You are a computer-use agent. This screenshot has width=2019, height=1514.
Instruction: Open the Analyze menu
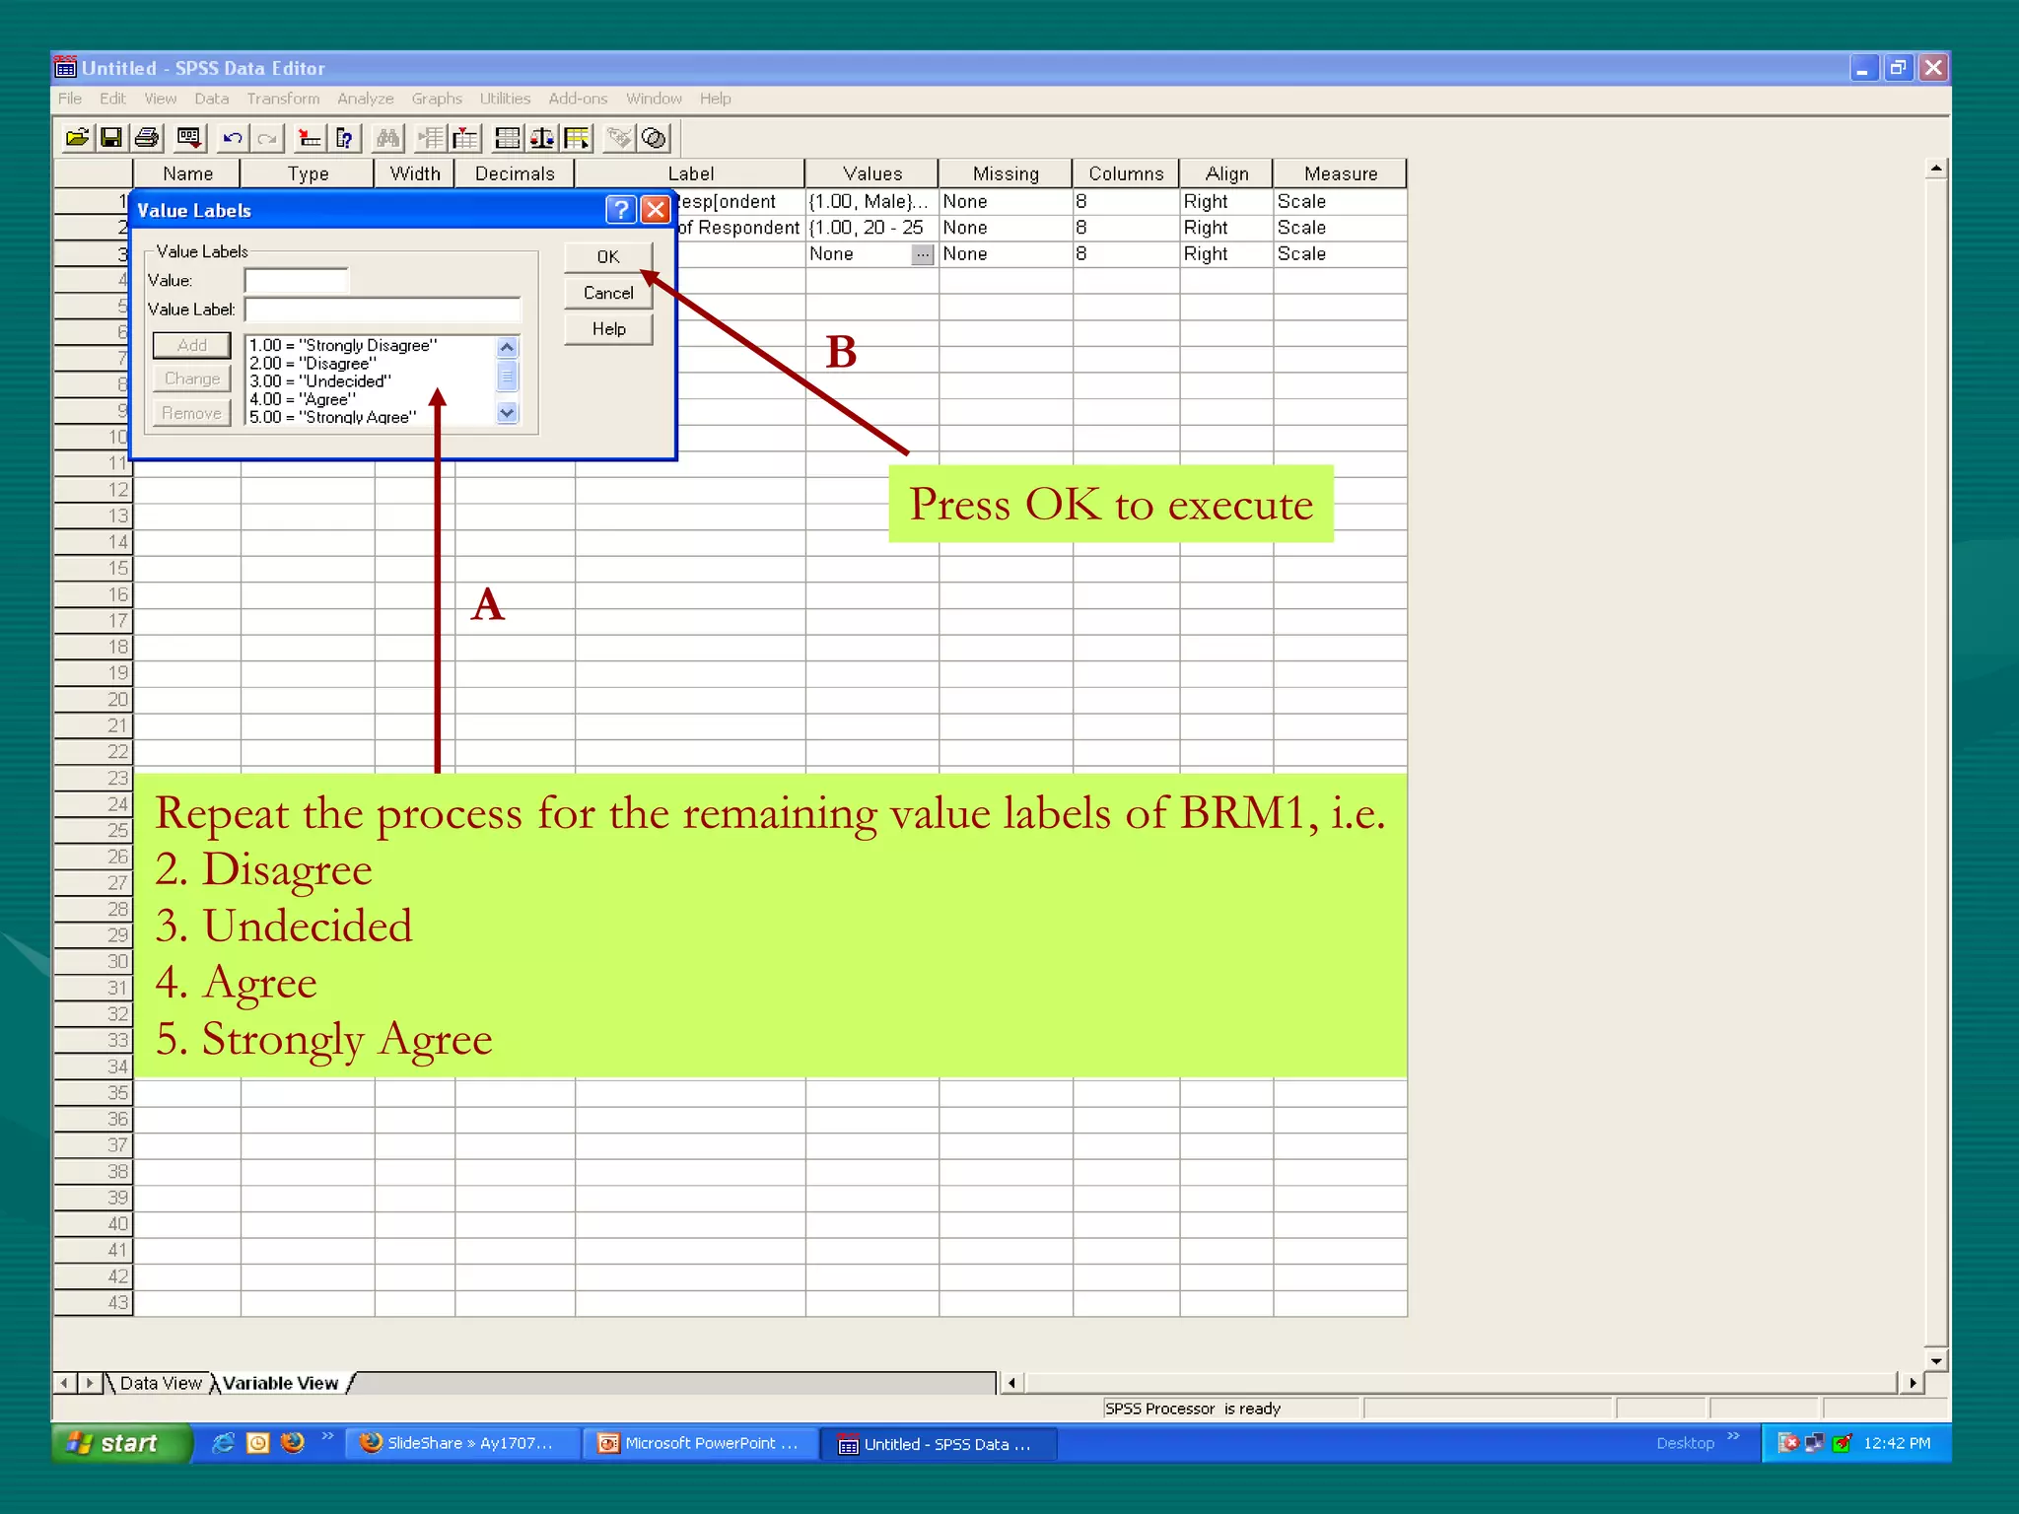365,99
